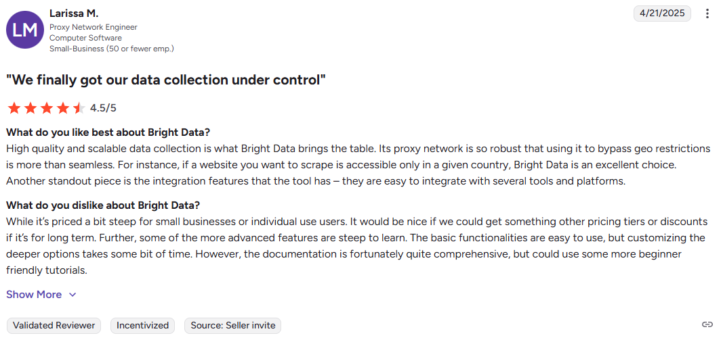Screen dimensions: 721x344
Task: Click the third red rating star
Action: pyautogui.click(x=47, y=108)
